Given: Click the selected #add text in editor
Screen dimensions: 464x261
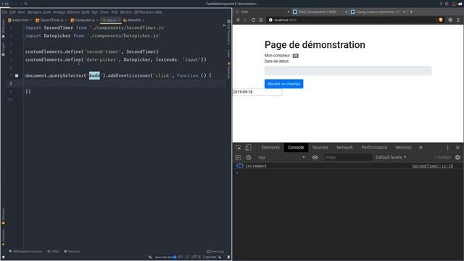Looking at the screenshot, I should pos(94,75).
